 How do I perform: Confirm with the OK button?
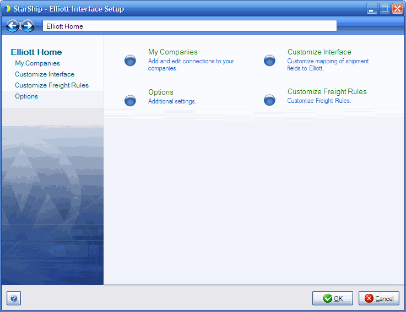tap(333, 298)
